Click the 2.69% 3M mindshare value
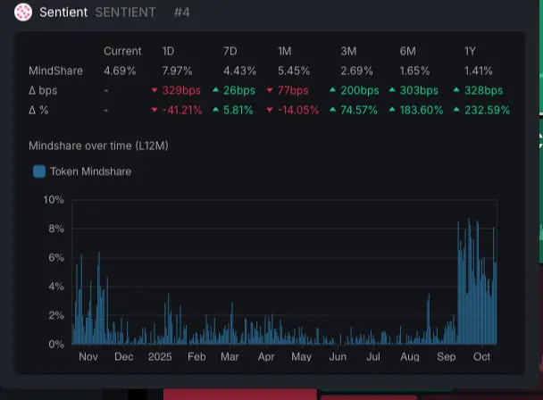 tap(356, 71)
